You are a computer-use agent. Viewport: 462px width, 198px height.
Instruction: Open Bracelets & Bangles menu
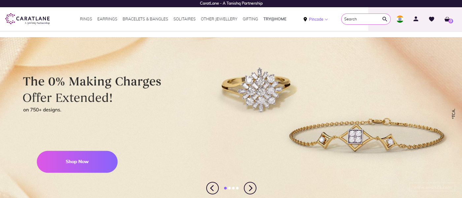tap(145, 19)
